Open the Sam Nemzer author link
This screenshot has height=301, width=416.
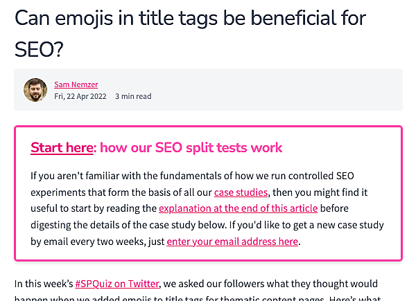[76, 84]
